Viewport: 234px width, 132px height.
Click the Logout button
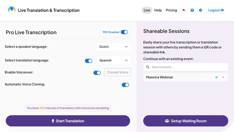click(216, 10)
